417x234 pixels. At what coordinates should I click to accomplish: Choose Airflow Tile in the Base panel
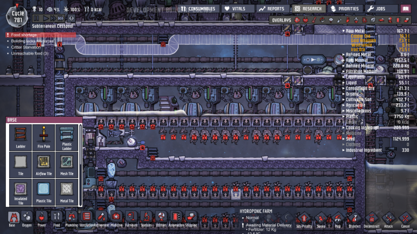(44, 165)
